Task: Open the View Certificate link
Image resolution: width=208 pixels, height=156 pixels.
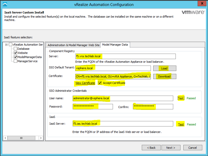Action: coord(85,83)
